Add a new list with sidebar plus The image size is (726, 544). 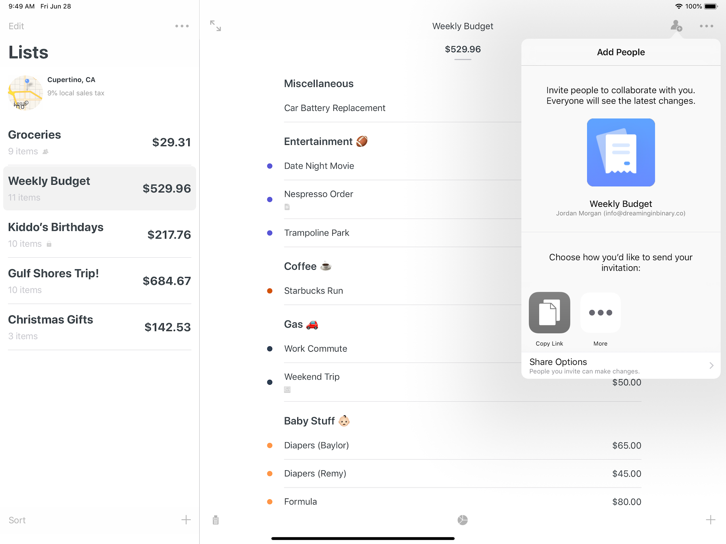(x=186, y=520)
